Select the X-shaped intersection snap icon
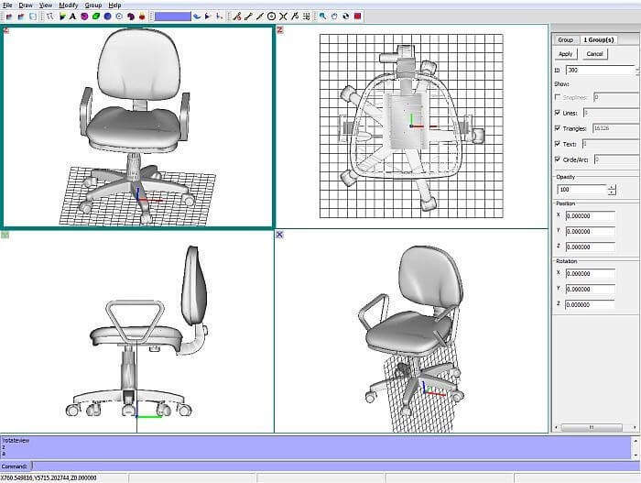641x483 pixels. pos(283,16)
